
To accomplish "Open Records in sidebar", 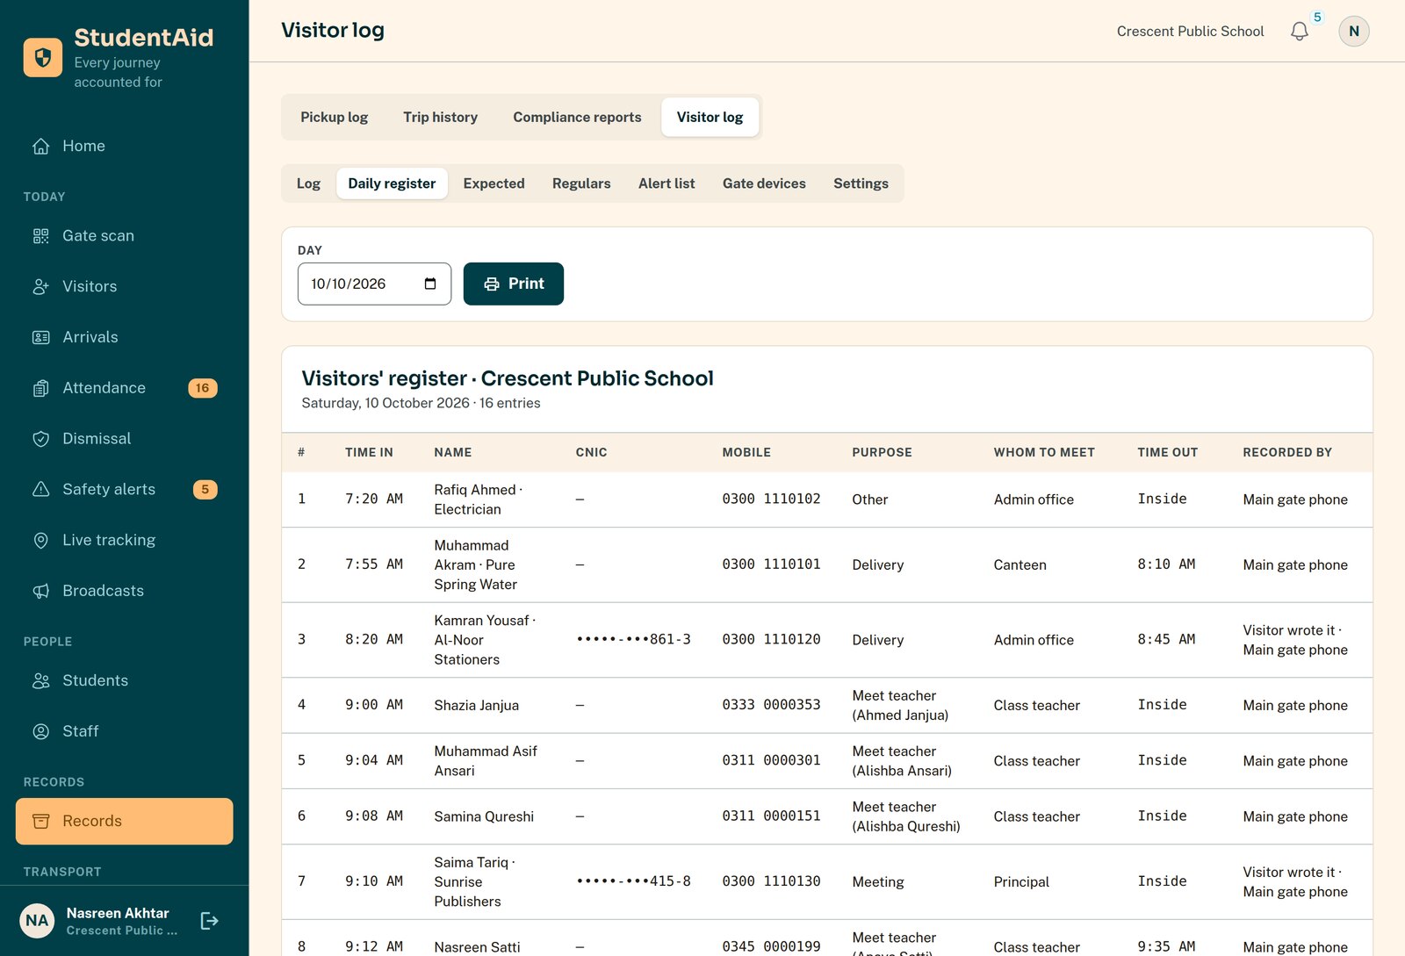I will tap(124, 821).
